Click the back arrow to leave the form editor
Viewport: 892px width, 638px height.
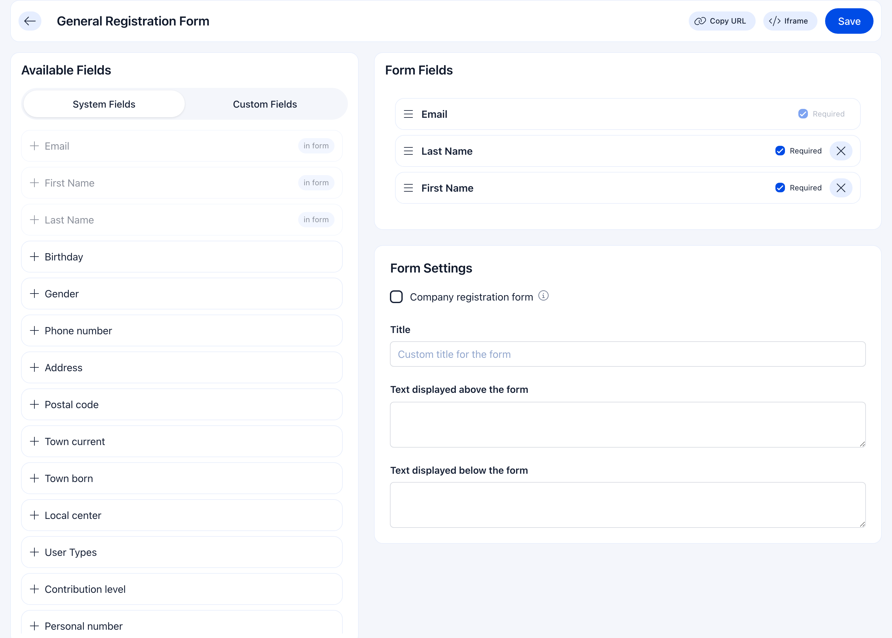click(x=30, y=21)
